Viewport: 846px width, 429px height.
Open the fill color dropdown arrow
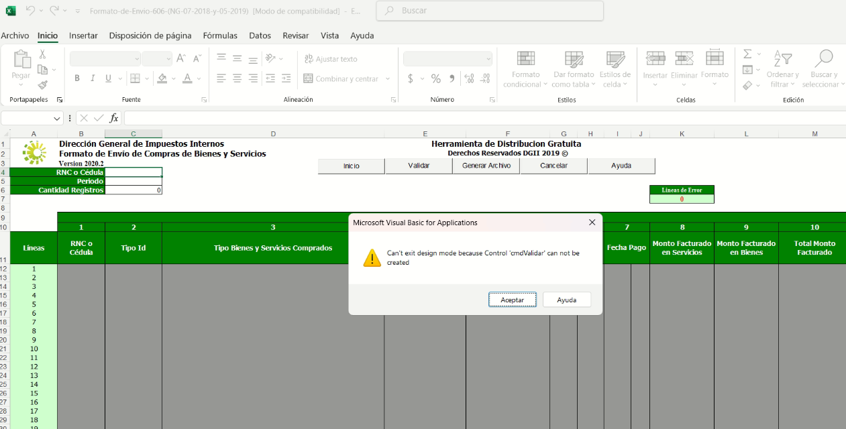pos(172,78)
